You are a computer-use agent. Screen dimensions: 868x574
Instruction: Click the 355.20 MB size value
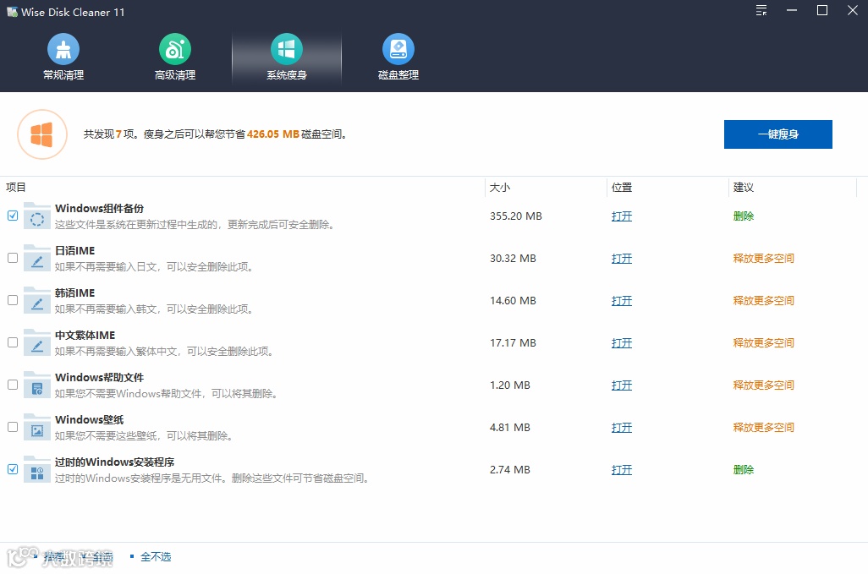coord(516,216)
